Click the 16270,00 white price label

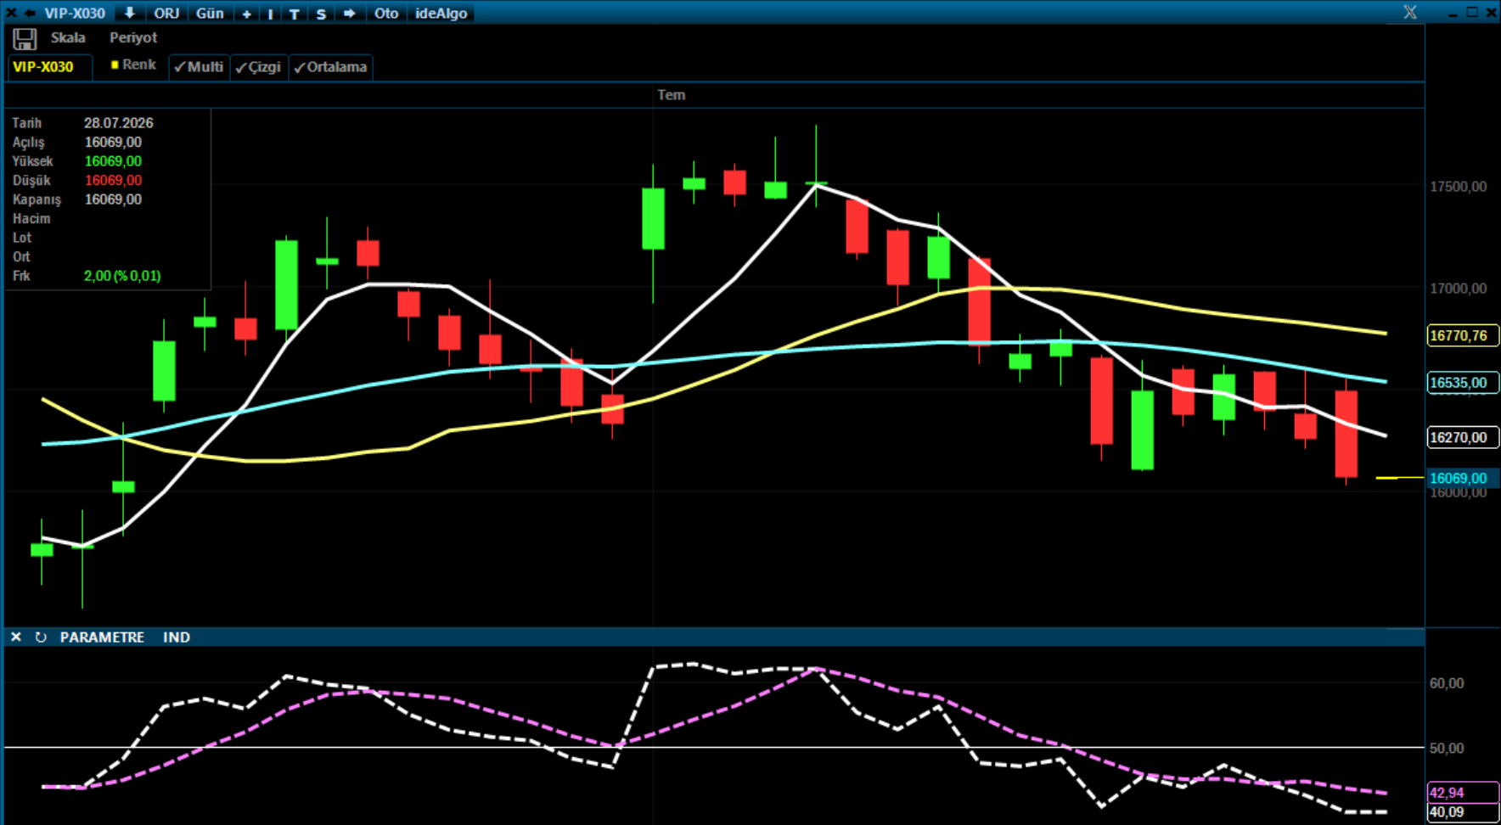pos(1463,438)
